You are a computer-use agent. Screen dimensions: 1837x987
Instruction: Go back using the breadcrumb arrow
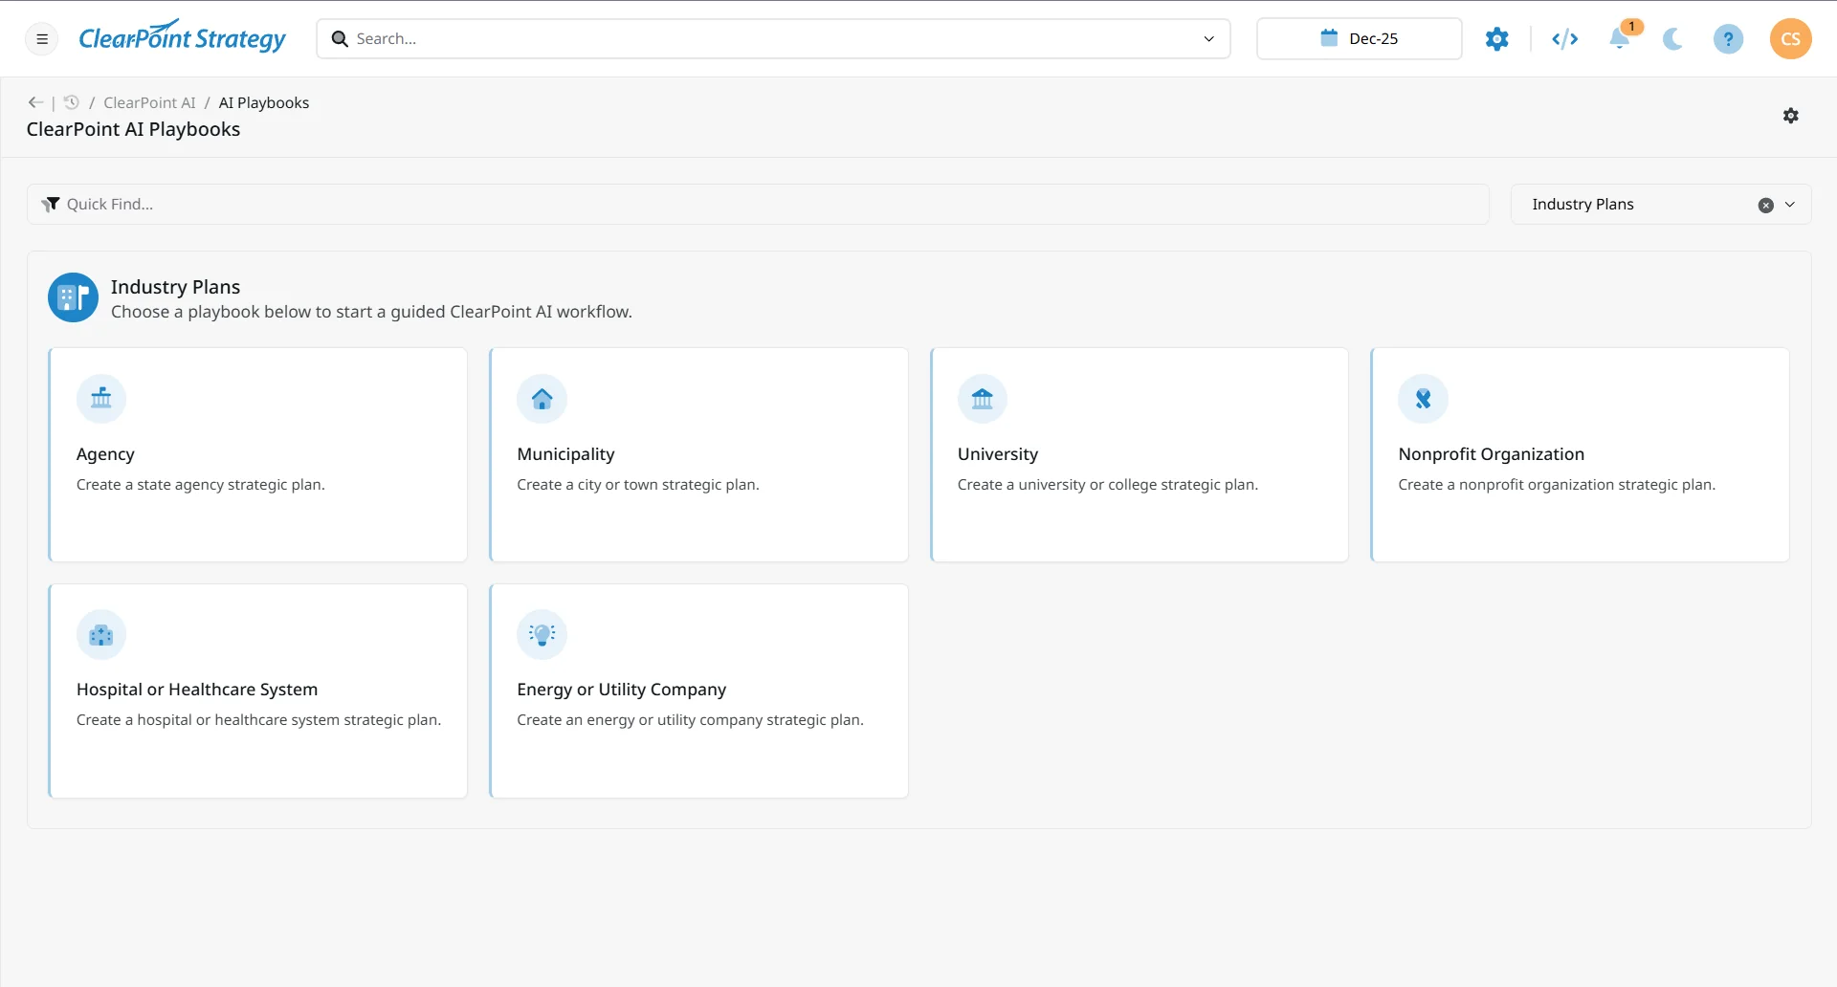point(35,102)
